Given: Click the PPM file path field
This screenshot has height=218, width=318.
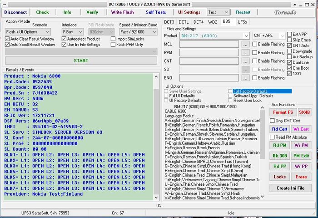Looking at the screenshot, I should click(209, 53).
